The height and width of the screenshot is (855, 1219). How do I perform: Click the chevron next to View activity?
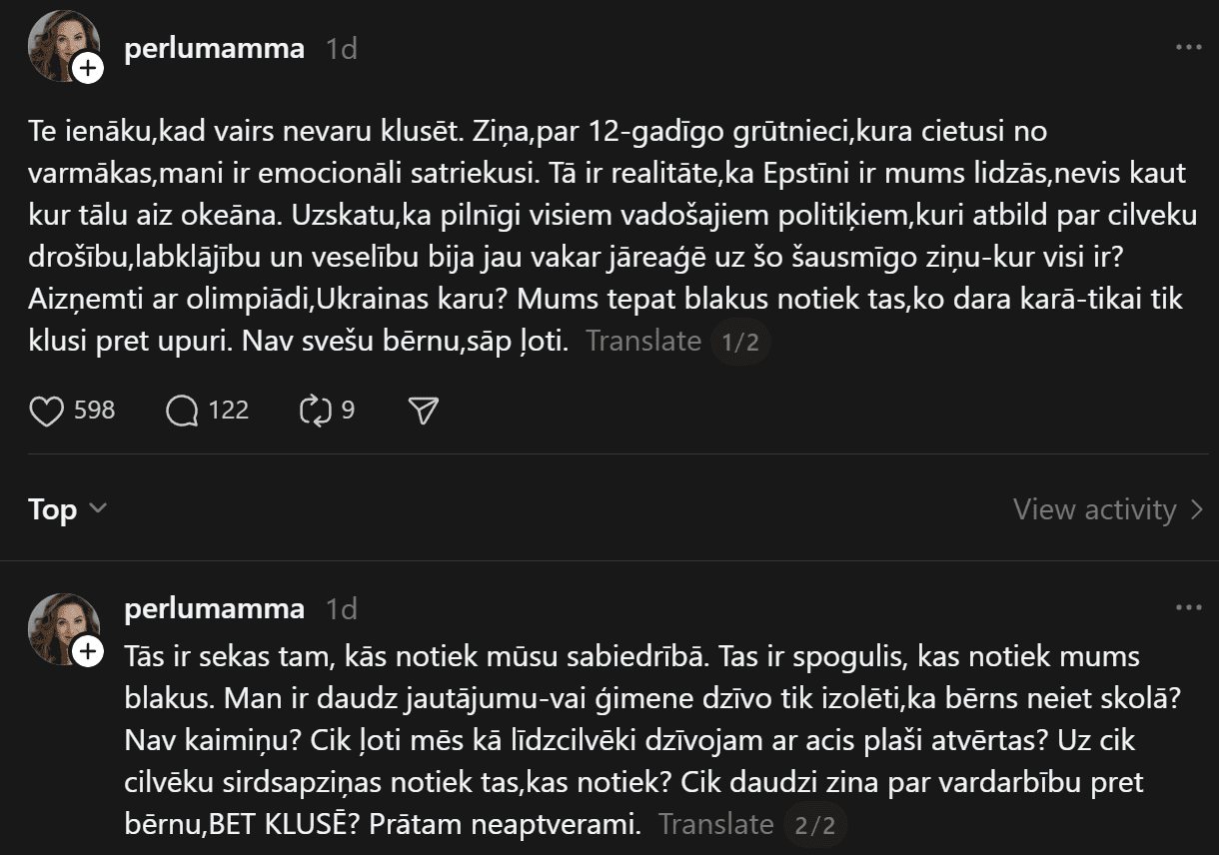(x=1197, y=510)
